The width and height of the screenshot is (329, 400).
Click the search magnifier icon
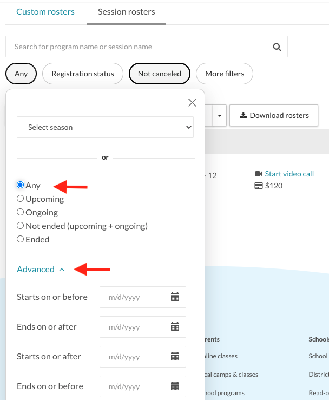277,47
